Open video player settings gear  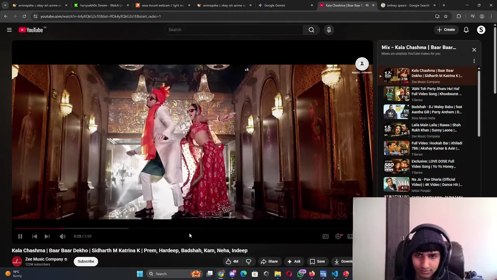click(x=339, y=236)
